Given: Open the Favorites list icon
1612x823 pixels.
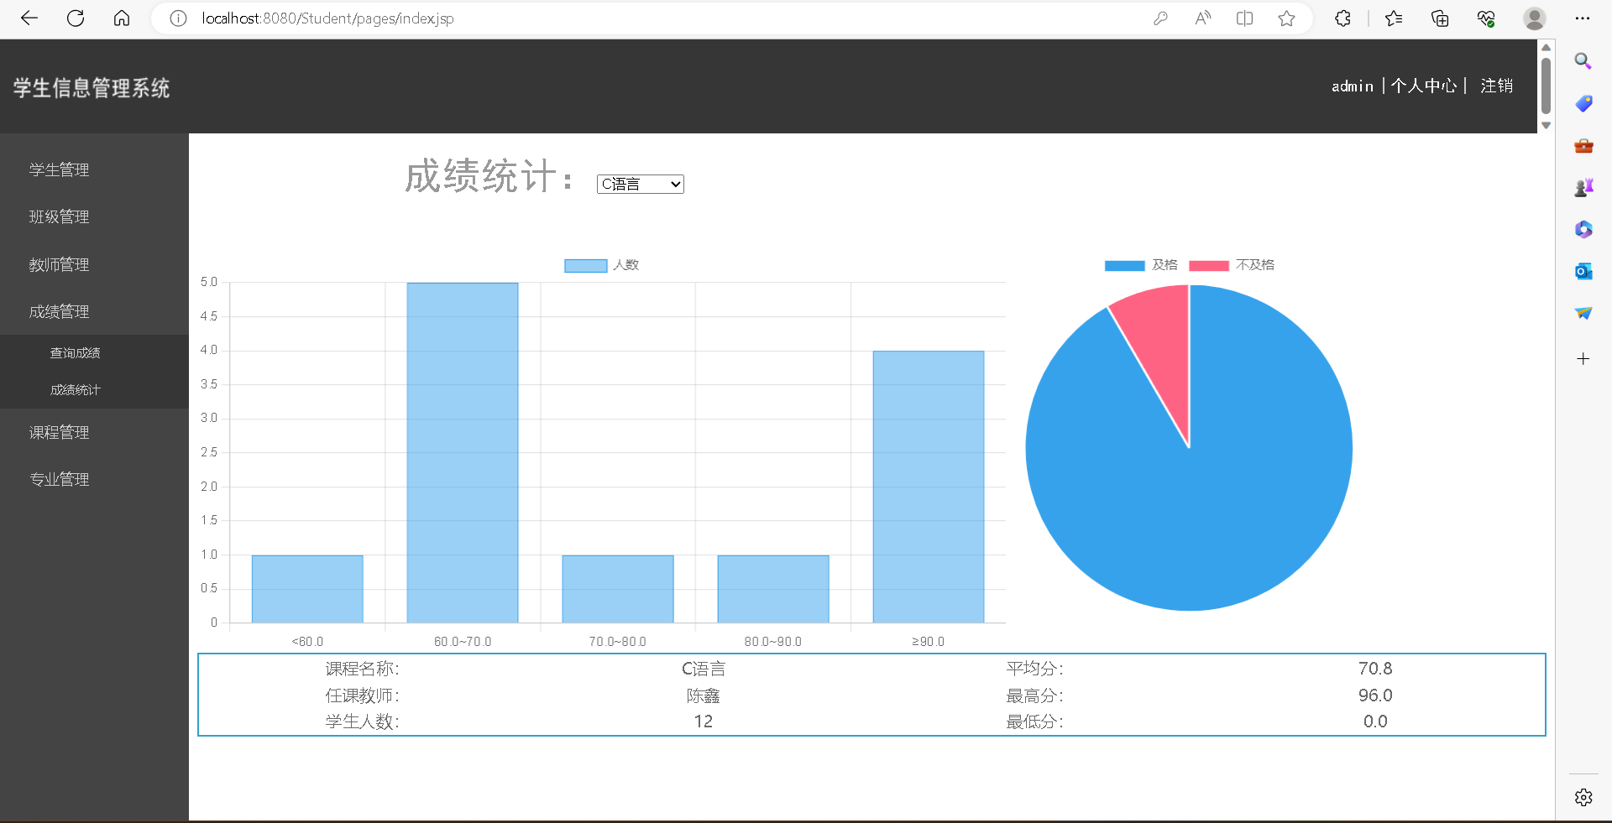Looking at the screenshot, I should 1394,18.
